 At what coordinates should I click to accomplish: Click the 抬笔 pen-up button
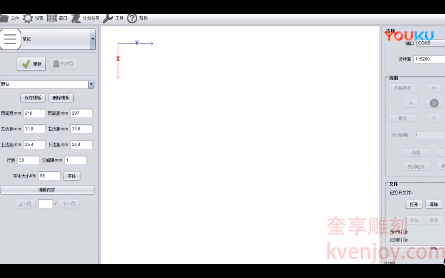click(416, 153)
